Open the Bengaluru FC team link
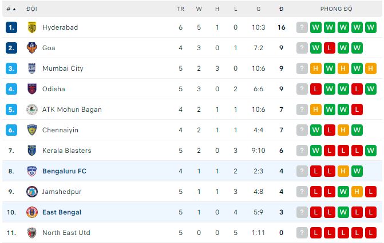This screenshot has width=384, height=243. (x=64, y=171)
